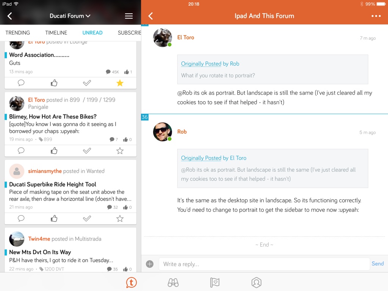The height and width of the screenshot is (291, 388).
Task: Like the Blimey, How Hot post
Action: tap(54, 151)
